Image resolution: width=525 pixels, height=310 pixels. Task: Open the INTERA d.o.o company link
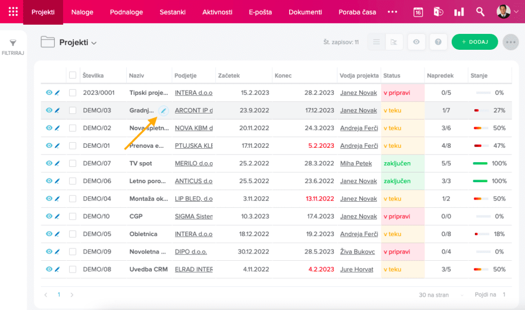(193, 93)
